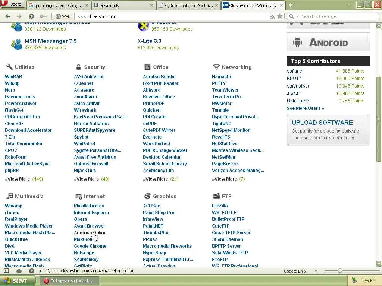Bookmark page with the star icon
This screenshot has height=286, width=382.
coord(280,16)
